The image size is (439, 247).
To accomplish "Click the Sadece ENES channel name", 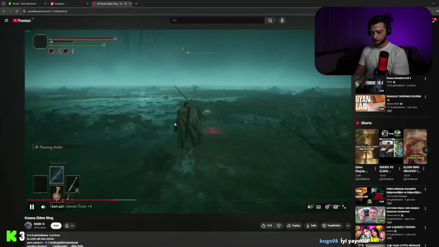I will coord(393,104).
